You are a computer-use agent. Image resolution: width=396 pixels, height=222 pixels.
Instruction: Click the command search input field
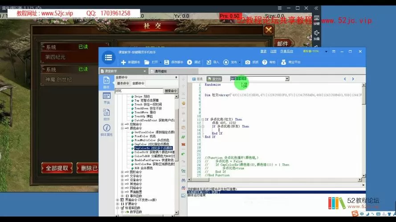pos(139,91)
